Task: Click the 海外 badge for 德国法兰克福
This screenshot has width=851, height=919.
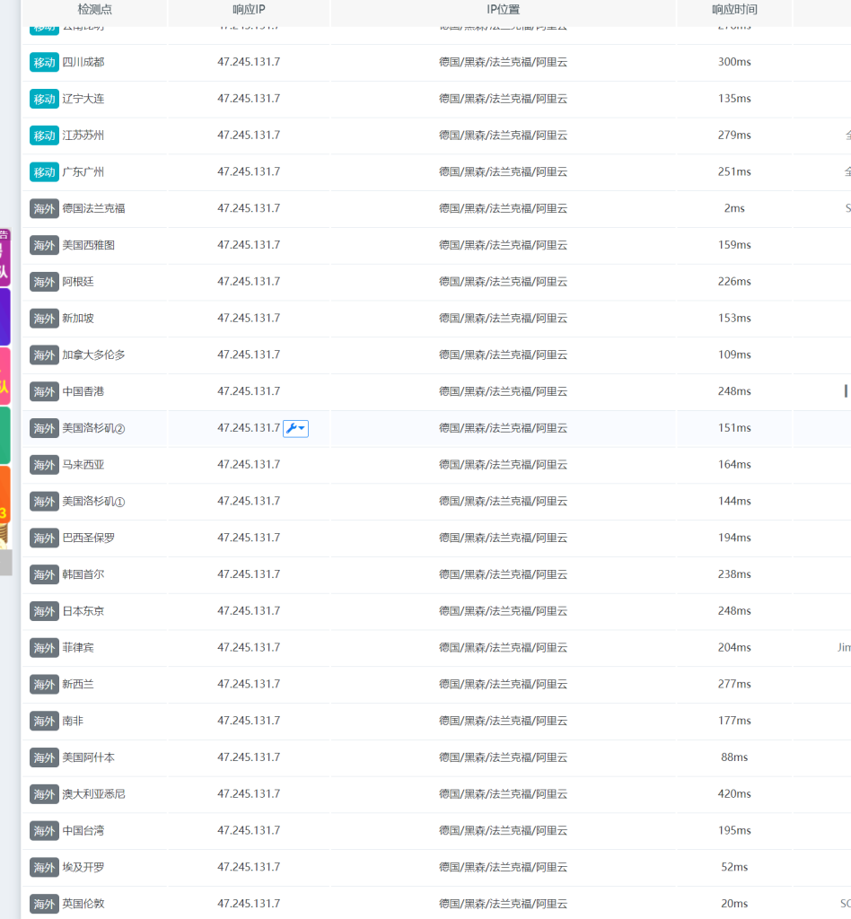Action: coord(44,208)
